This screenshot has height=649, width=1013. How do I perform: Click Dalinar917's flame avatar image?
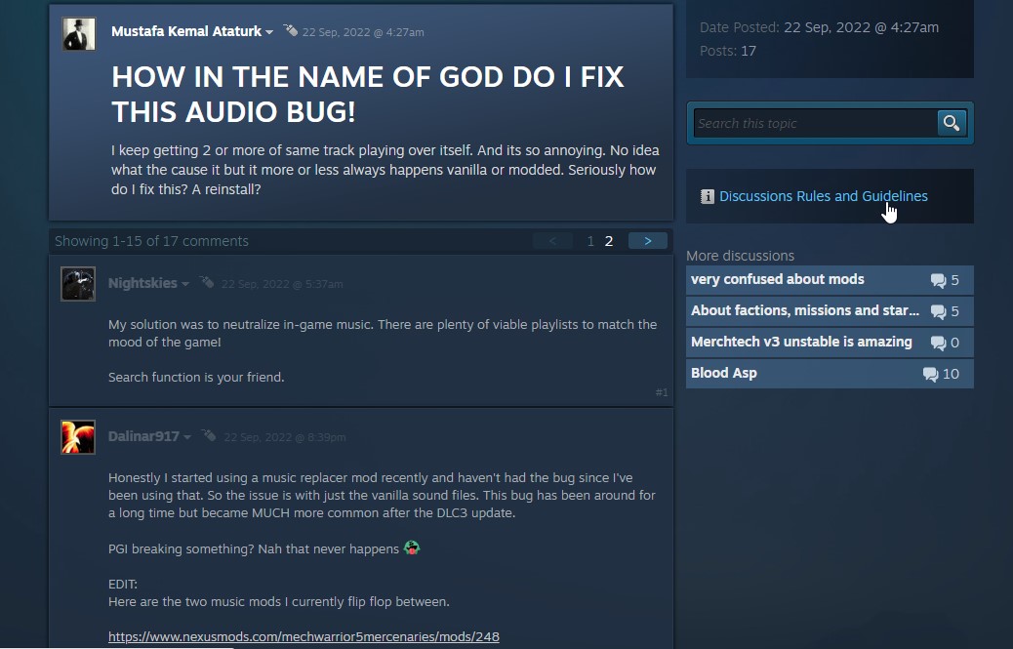[78, 436]
